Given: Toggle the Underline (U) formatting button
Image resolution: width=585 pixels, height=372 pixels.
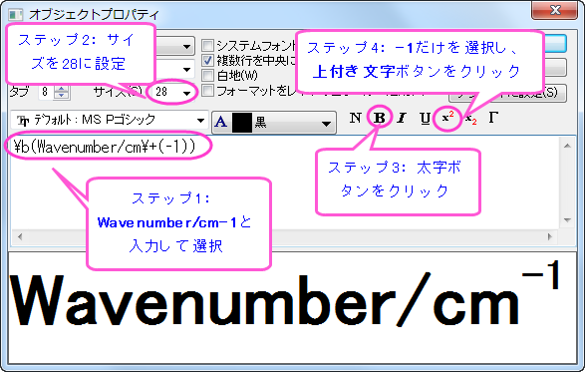Looking at the screenshot, I should (425, 118).
